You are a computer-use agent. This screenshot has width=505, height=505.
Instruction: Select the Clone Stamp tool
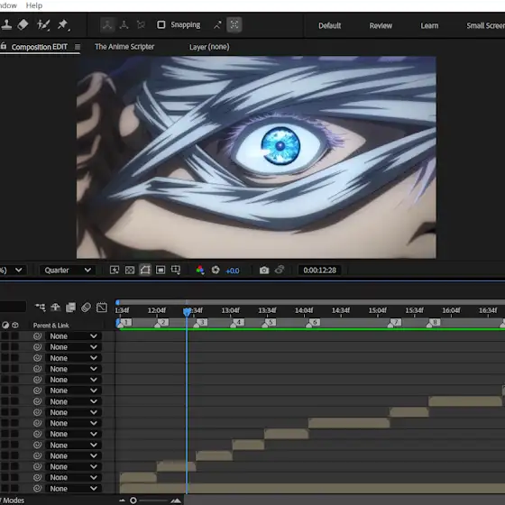coord(6,24)
